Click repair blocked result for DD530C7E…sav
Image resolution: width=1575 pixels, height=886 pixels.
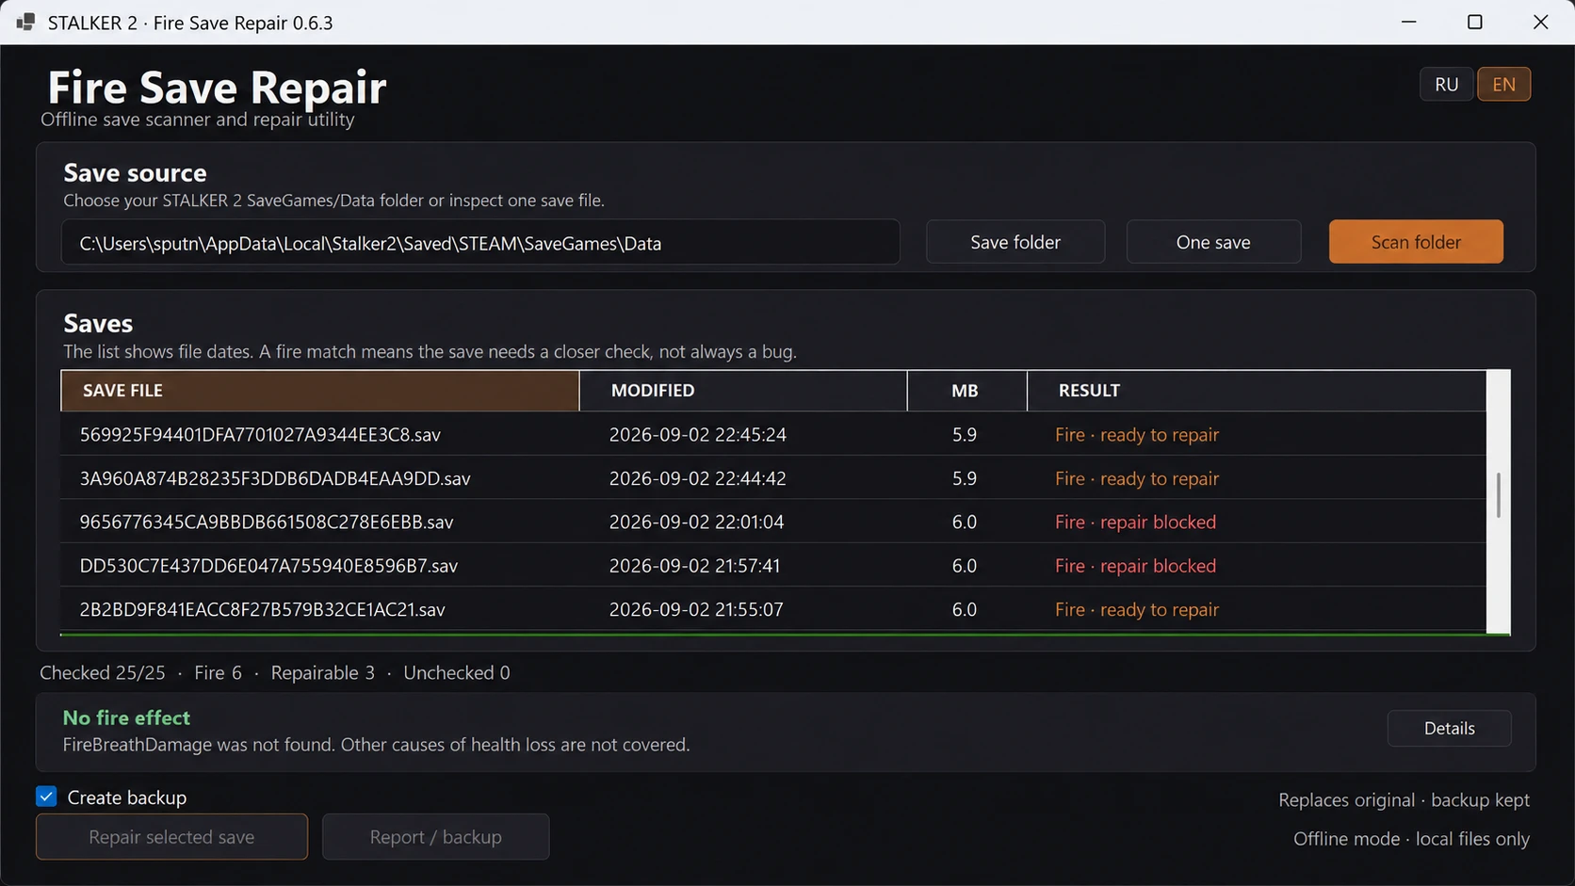tap(1136, 566)
